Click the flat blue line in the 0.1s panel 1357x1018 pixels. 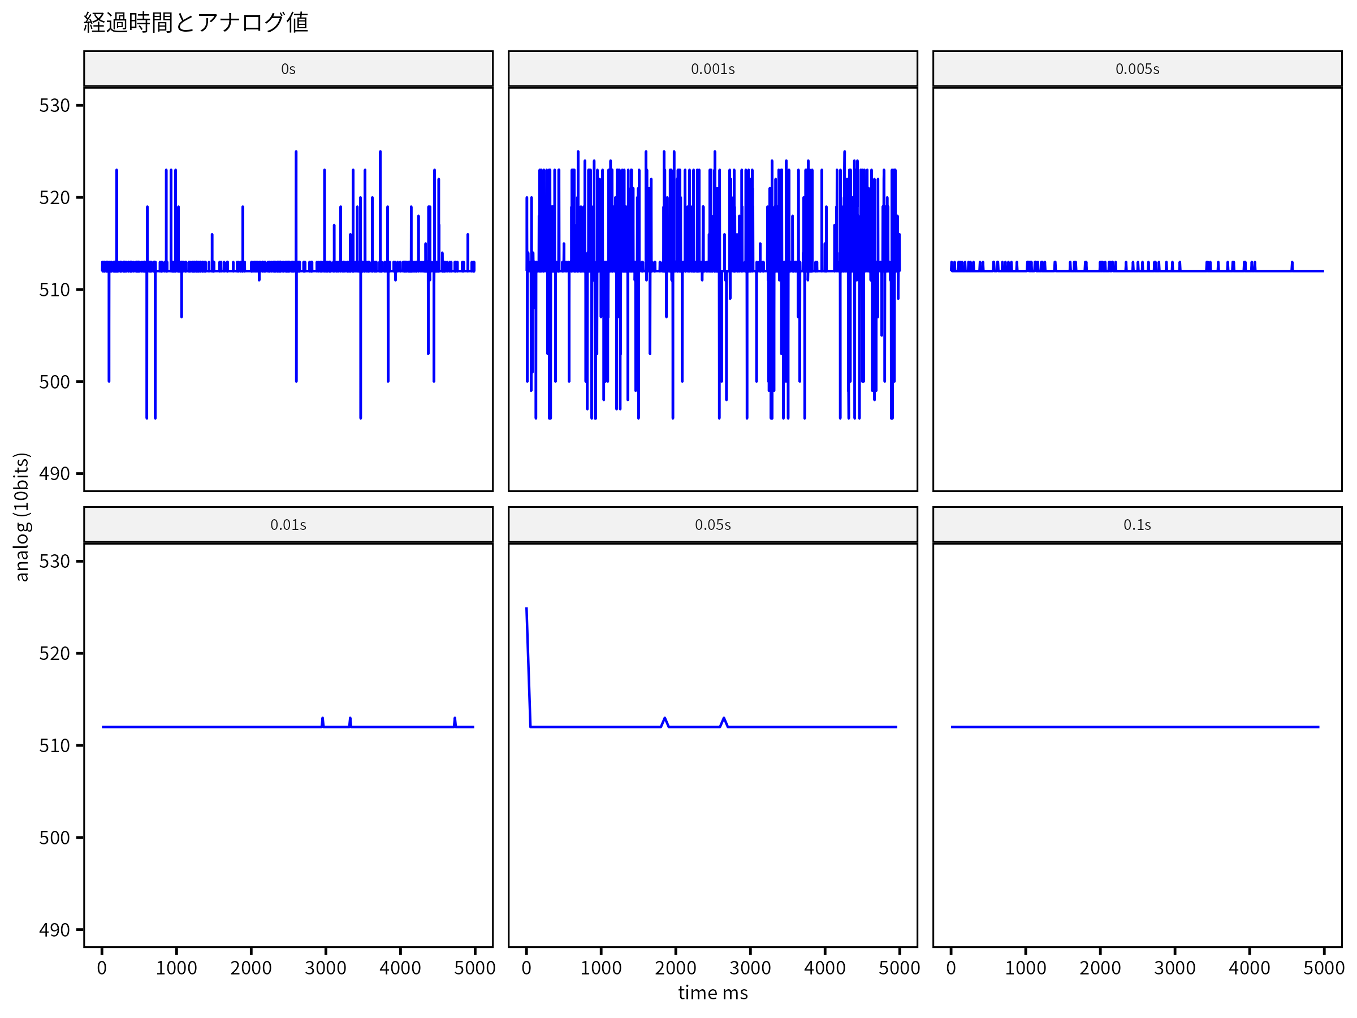point(1135,727)
